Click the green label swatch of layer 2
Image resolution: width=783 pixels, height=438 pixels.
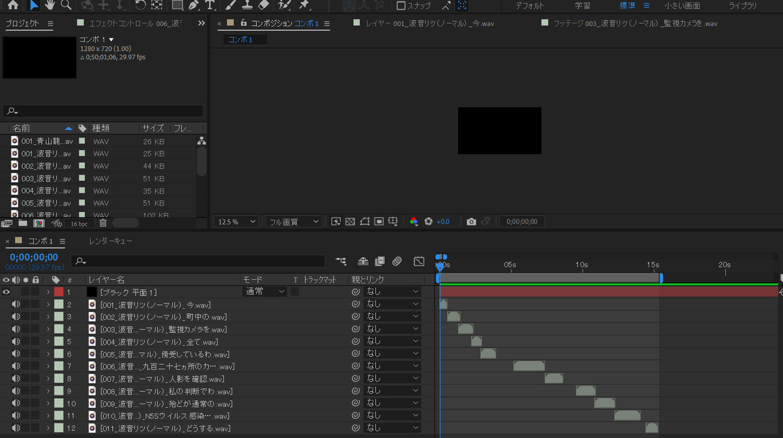pyautogui.click(x=59, y=304)
